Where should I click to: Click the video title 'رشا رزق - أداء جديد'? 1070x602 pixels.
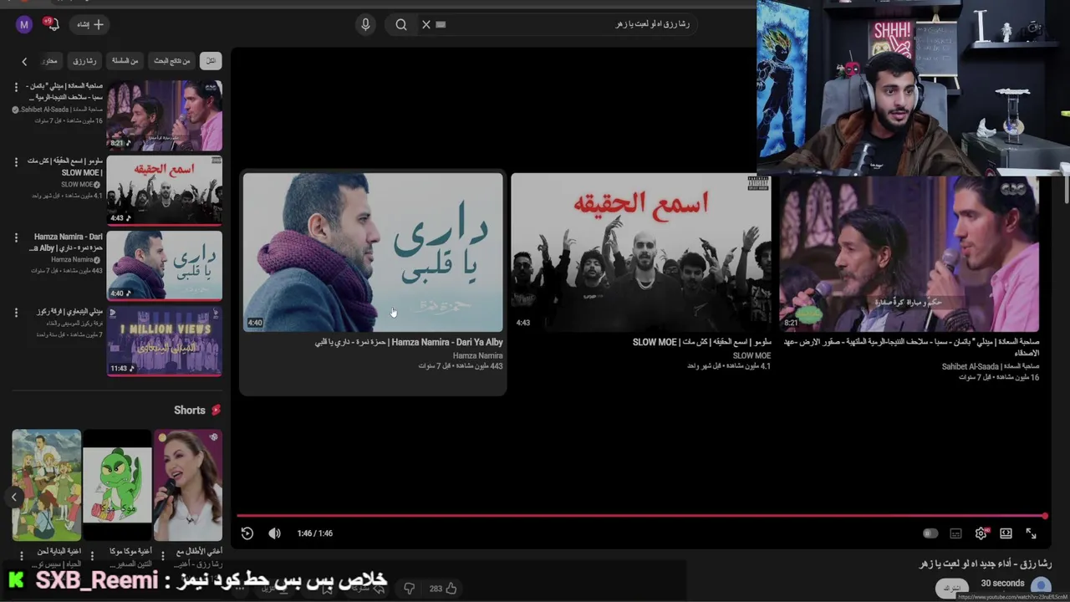pos(985,564)
